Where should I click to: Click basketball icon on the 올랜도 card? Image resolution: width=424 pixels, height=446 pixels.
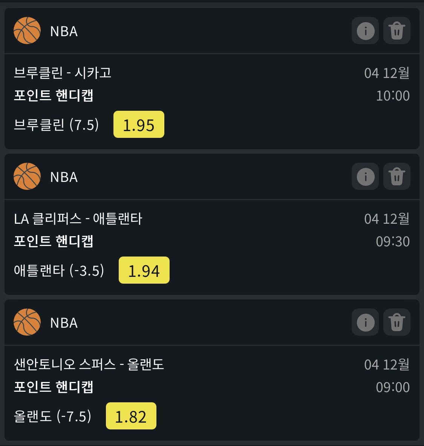27,322
